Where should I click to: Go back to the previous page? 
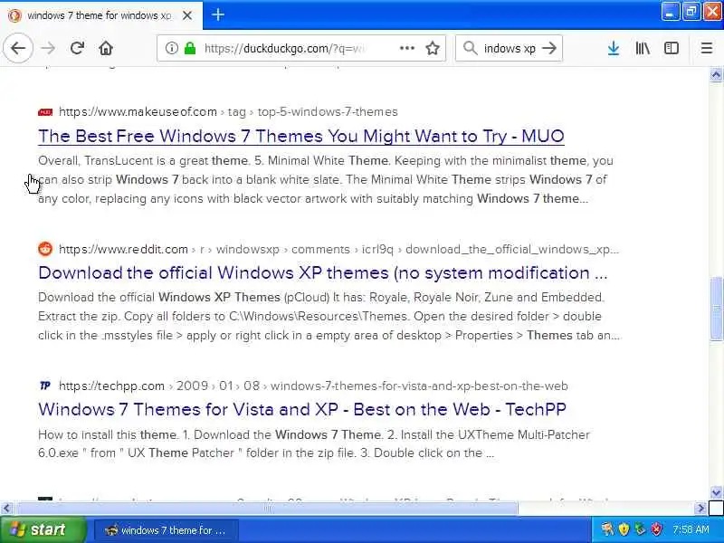[x=18, y=48]
